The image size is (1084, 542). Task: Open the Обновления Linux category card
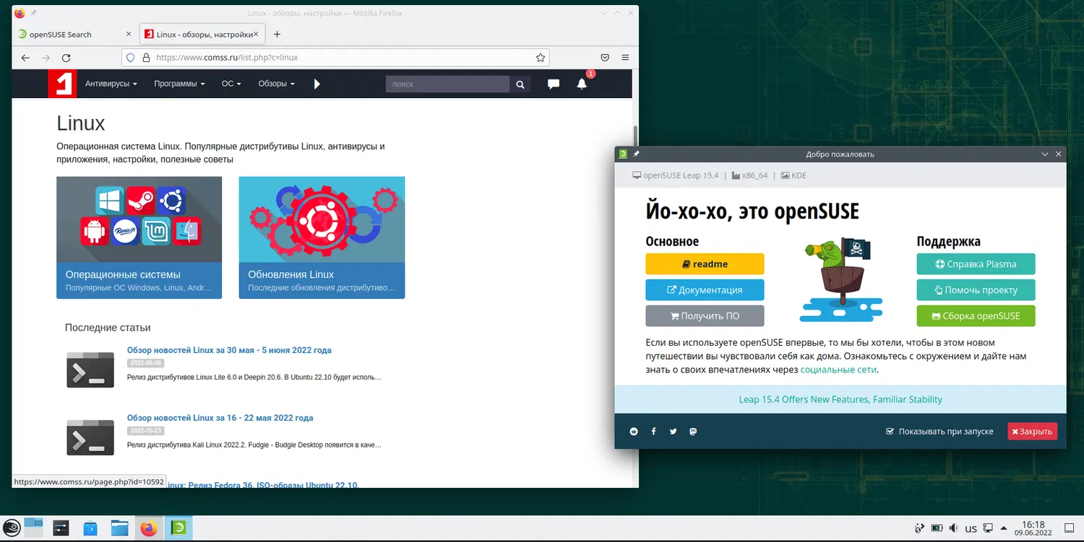click(x=322, y=237)
